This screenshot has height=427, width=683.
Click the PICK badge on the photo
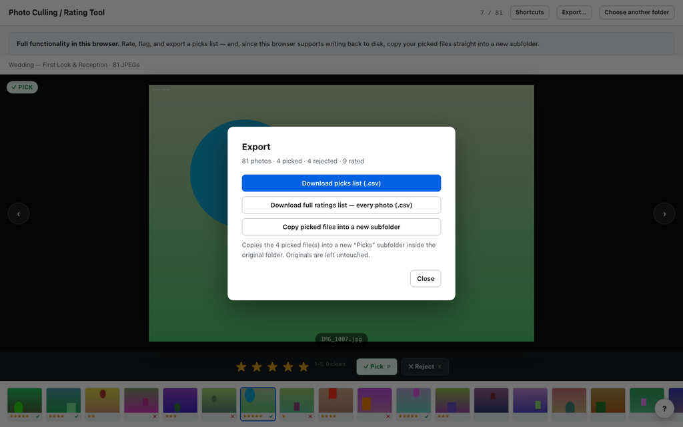click(22, 87)
